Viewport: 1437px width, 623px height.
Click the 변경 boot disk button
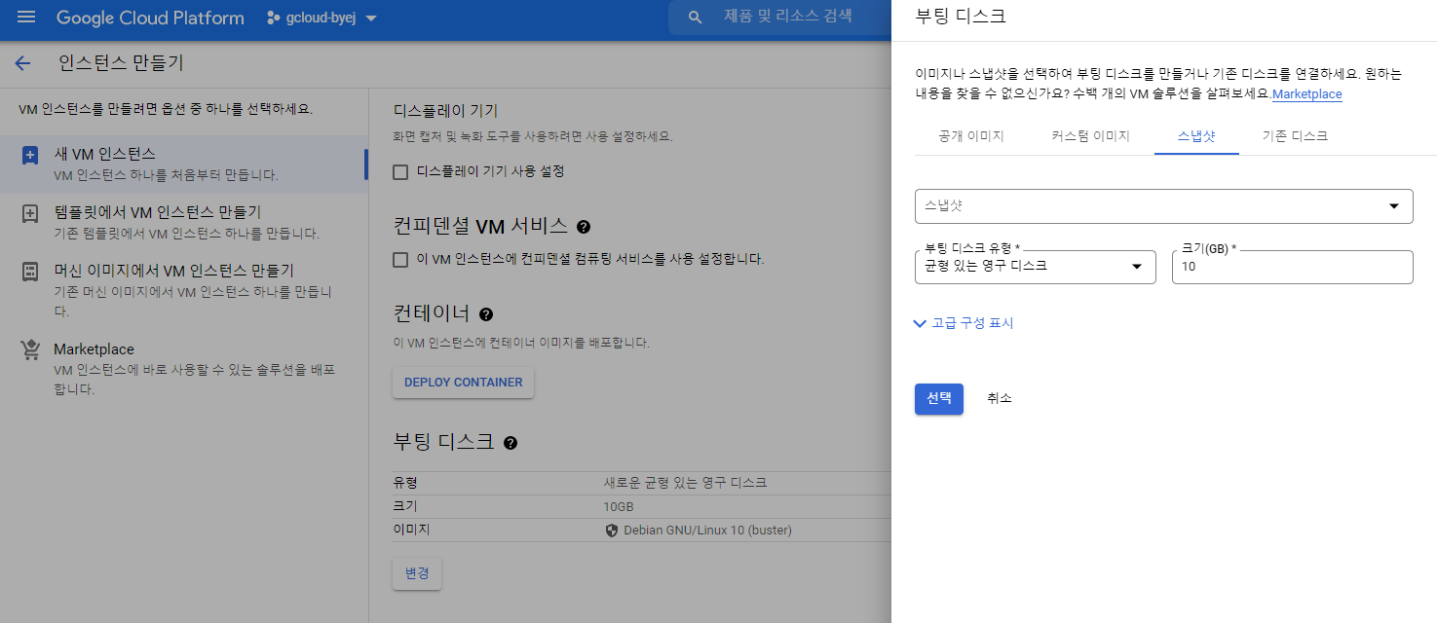[417, 574]
